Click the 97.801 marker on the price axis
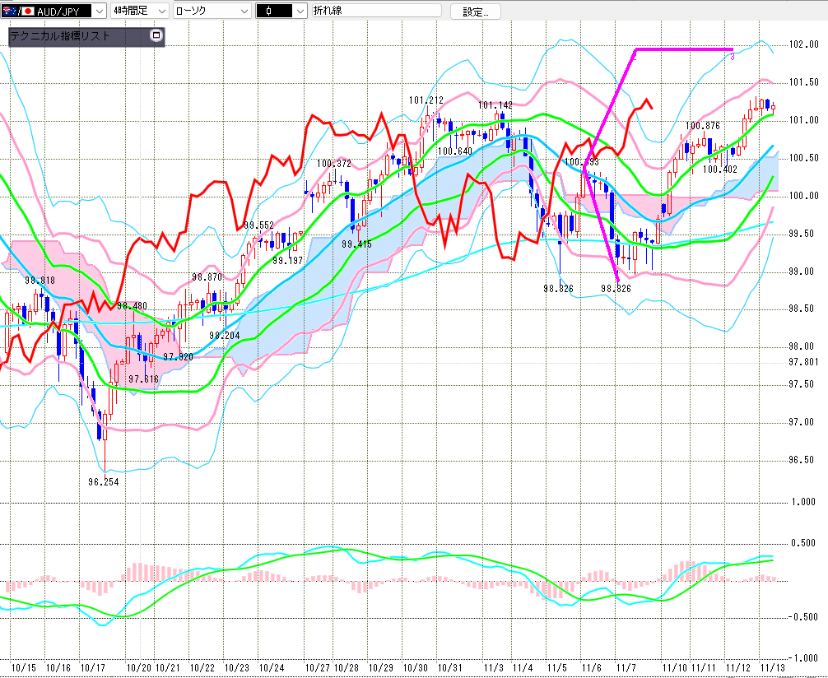This screenshot has height=678, width=828. 802,362
